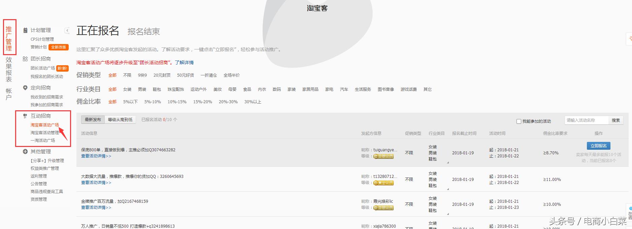The image size is (632, 229).
Task: Collapse the sidebar with the arrow icon
Action: tap(67, 30)
